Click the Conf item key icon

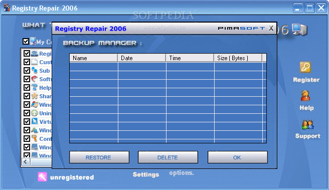click(35, 138)
